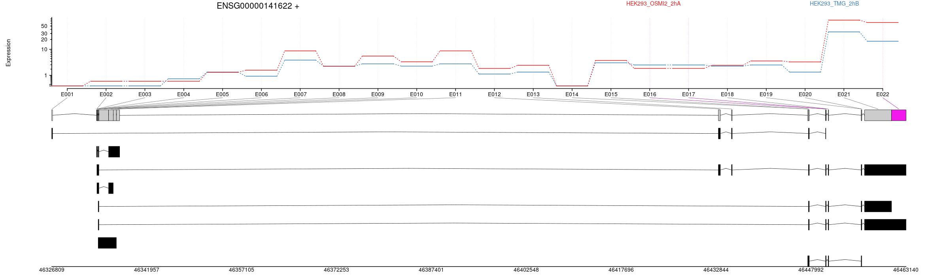Click genomic coordinate 46357105
This screenshot has width=949, height=276.
click(241, 270)
